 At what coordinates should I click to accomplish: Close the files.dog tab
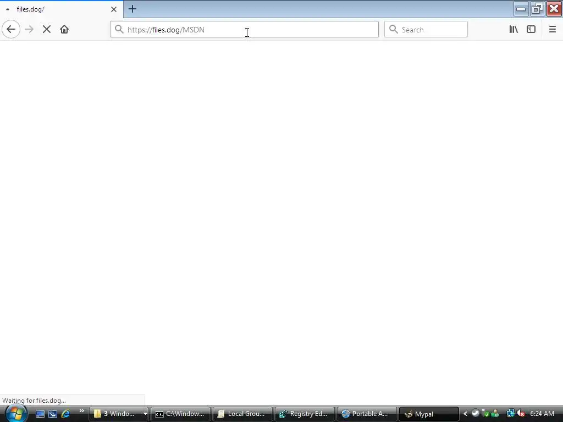click(114, 9)
